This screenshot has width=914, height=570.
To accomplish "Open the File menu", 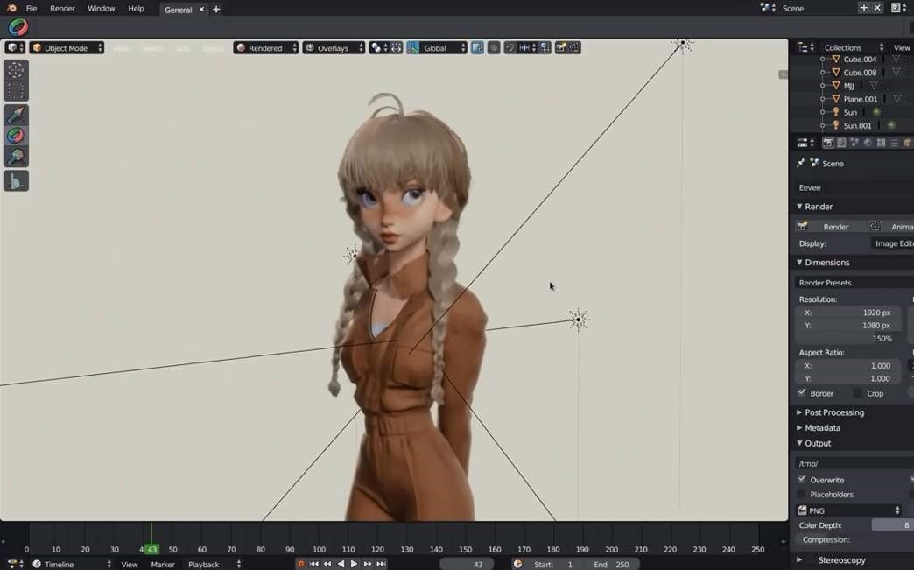I will click(32, 8).
